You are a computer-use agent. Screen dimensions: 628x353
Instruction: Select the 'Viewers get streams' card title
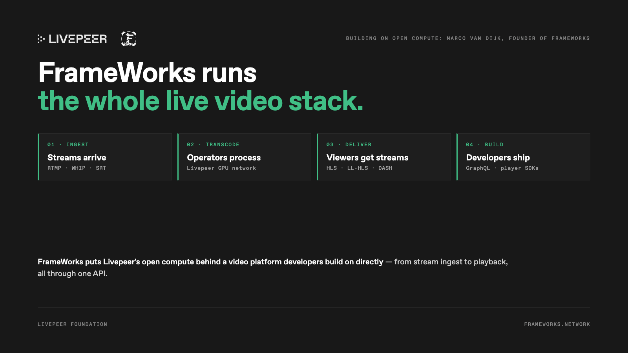(367, 158)
